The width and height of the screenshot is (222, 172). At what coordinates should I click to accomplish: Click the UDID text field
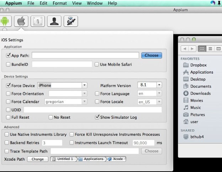click(93, 109)
